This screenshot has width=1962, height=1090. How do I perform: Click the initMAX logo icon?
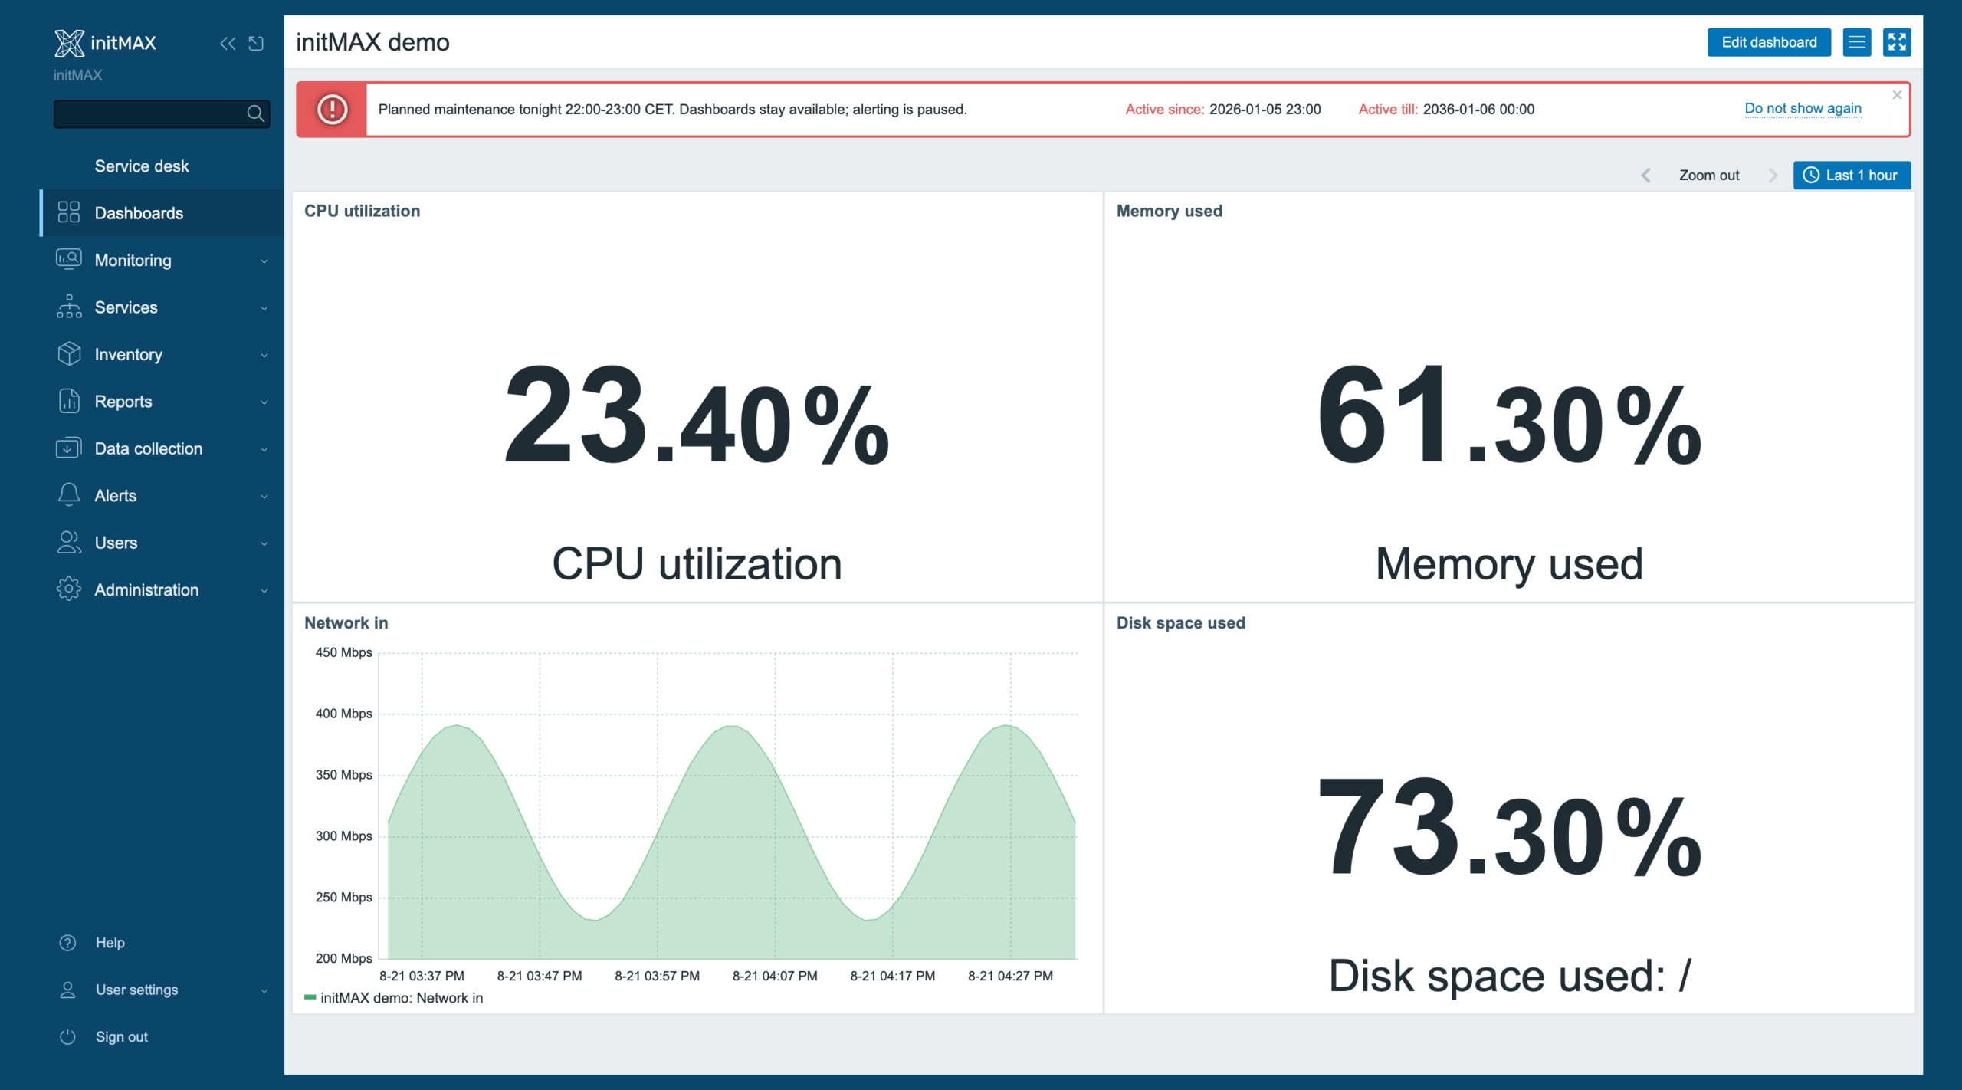point(69,43)
